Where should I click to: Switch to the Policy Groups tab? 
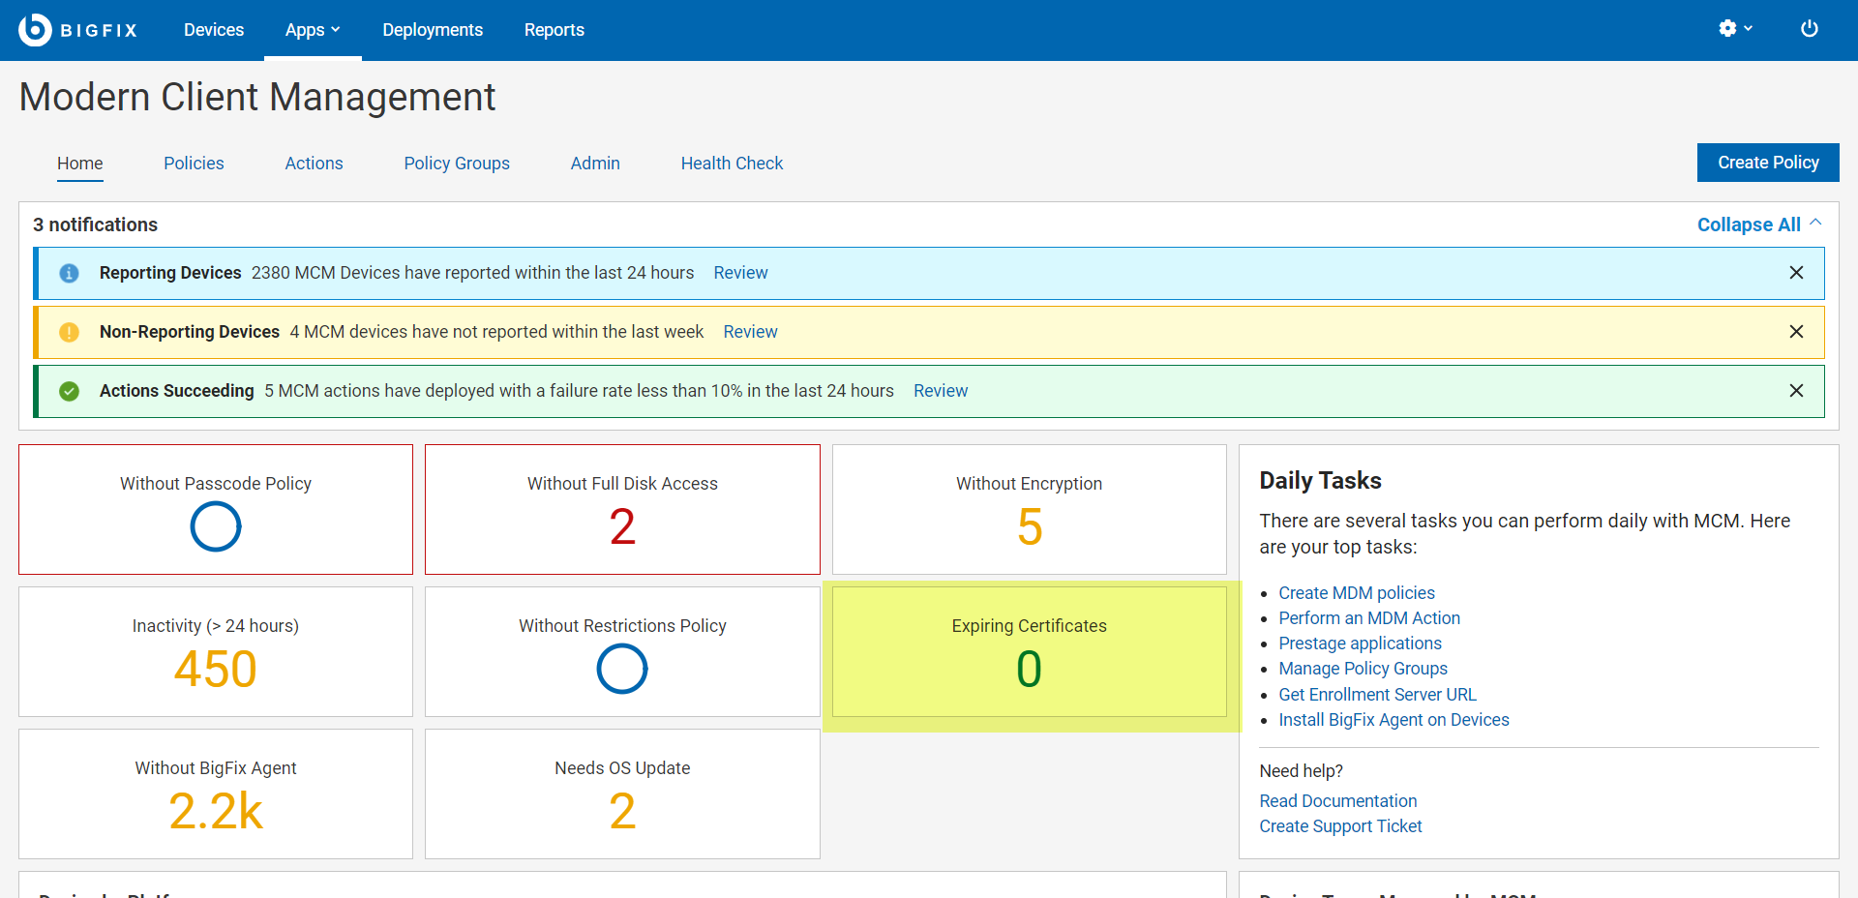click(457, 164)
